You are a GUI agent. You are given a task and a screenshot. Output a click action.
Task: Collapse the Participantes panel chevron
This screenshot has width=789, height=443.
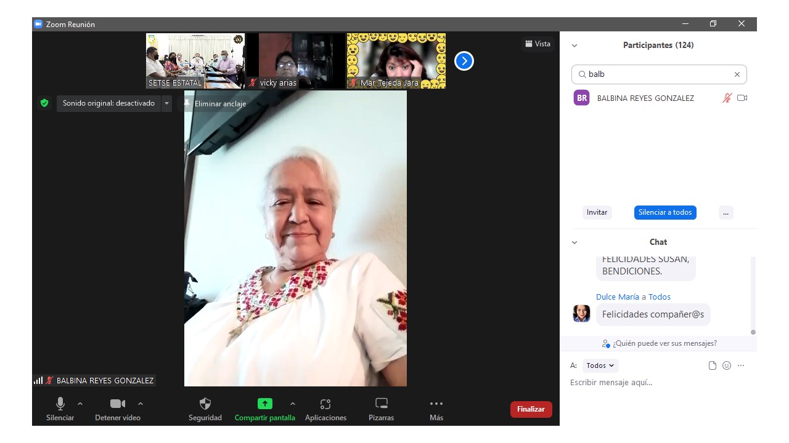[x=574, y=46]
